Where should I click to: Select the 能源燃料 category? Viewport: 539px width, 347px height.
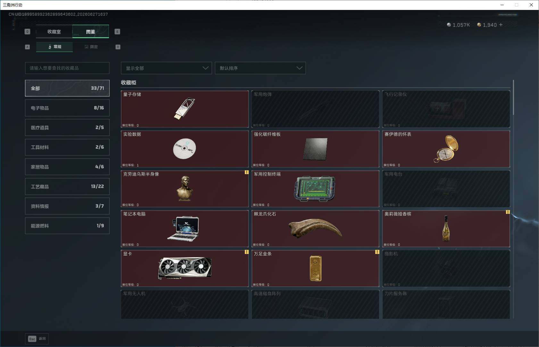tap(67, 225)
